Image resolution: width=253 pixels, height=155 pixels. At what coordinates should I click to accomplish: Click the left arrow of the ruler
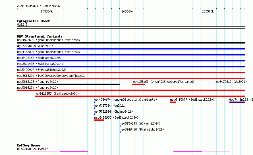tap(18, 9)
